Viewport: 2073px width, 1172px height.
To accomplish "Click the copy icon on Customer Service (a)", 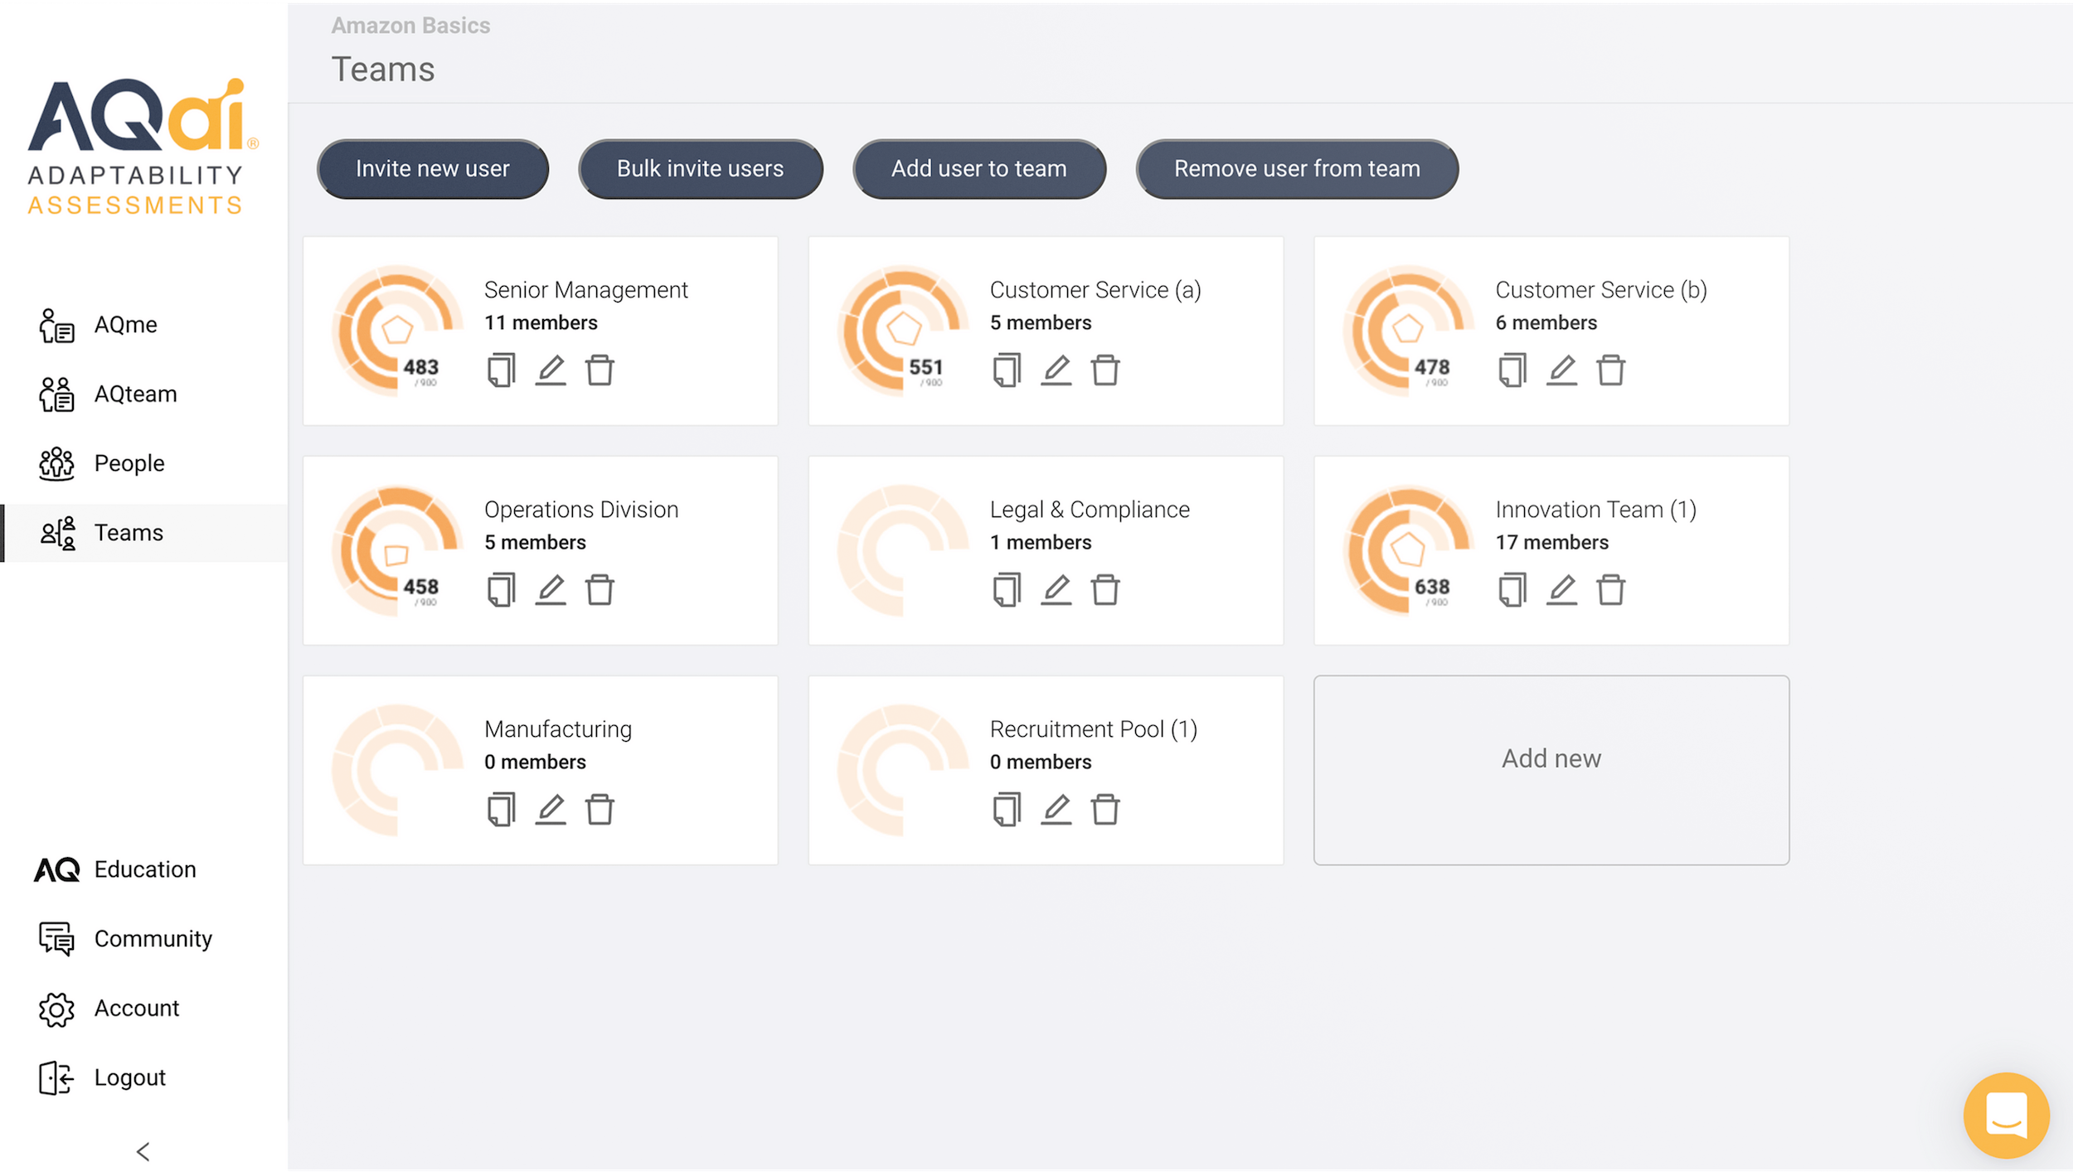I will click(1006, 370).
